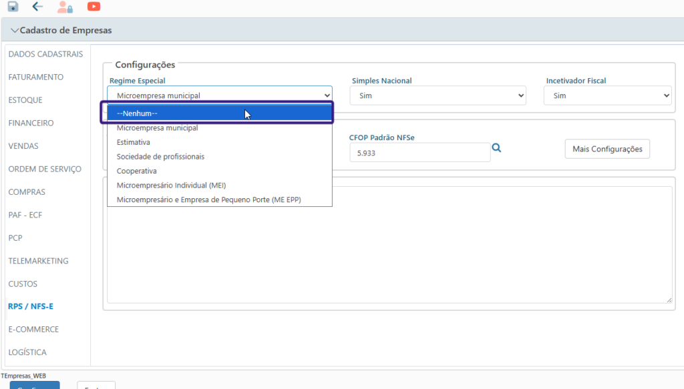Select --Nenhum-- in Regime Especial list

click(x=216, y=113)
